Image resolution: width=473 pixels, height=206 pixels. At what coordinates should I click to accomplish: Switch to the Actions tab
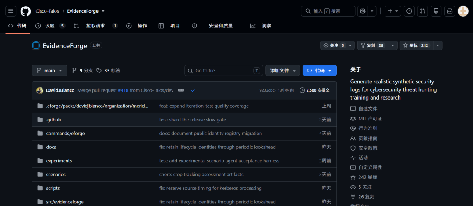pyautogui.click(x=137, y=26)
